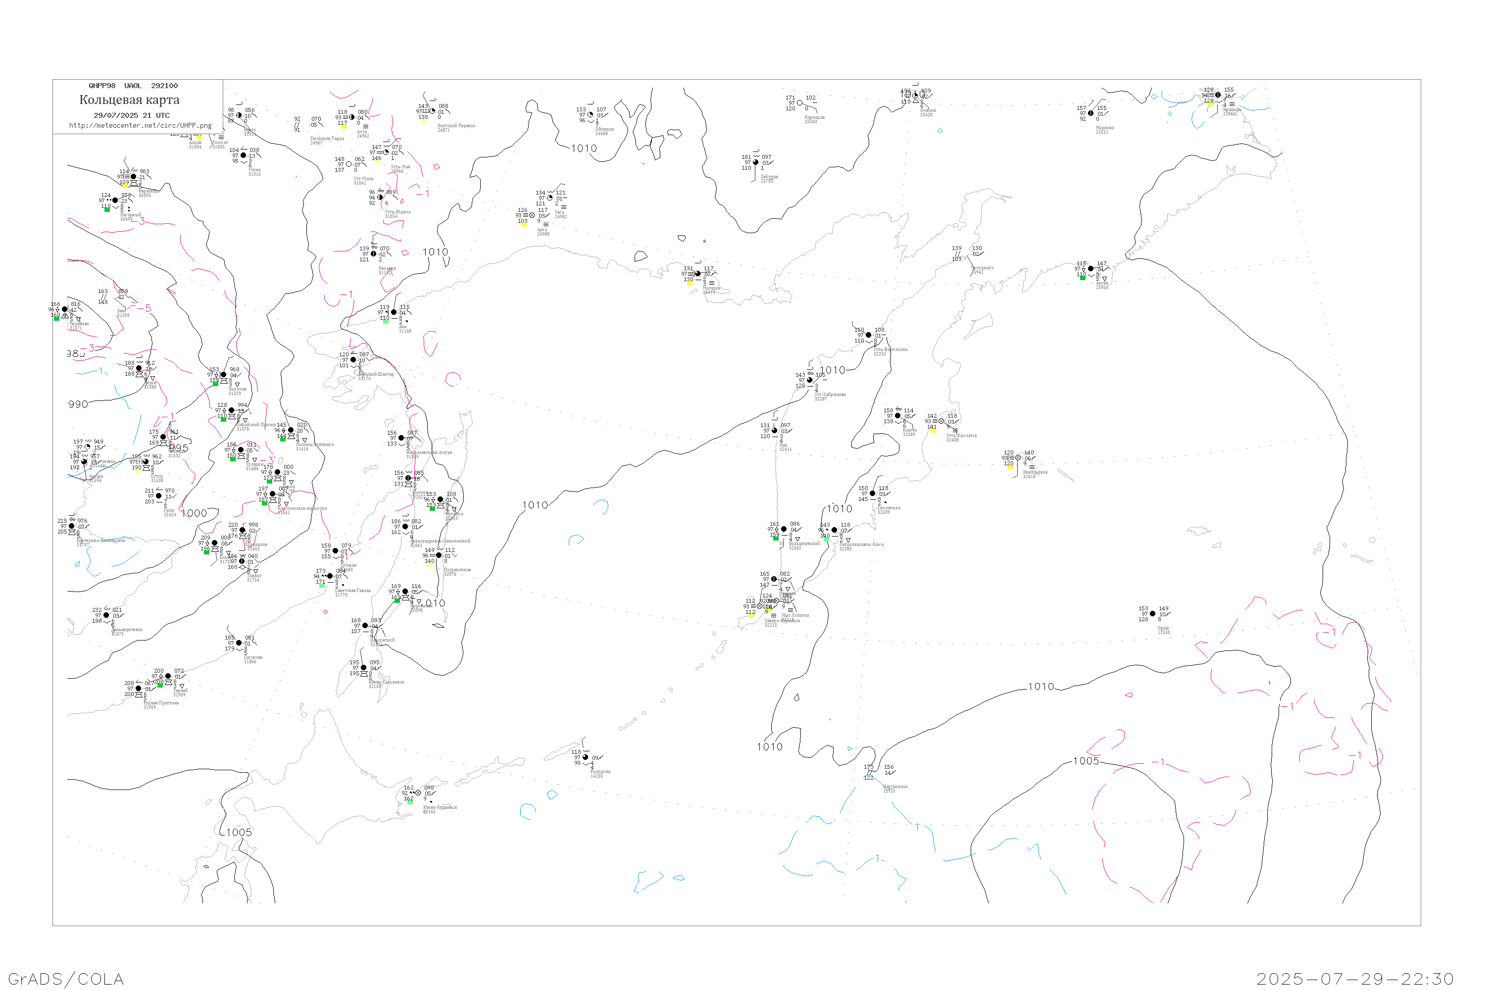Click the Аян station filled circle marker
The width and height of the screenshot is (1485, 990).
click(x=394, y=312)
